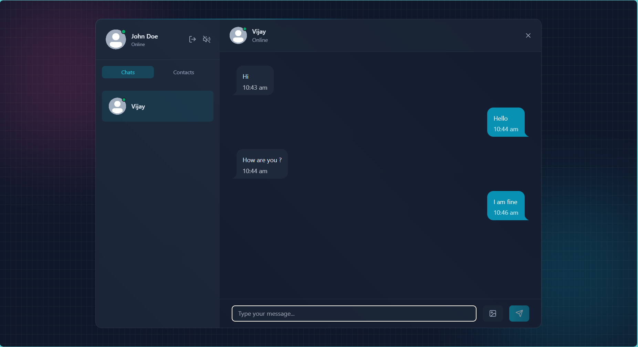Toggle the sound mute icon
Image resolution: width=638 pixels, height=347 pixels.
(x=207, y=39)
